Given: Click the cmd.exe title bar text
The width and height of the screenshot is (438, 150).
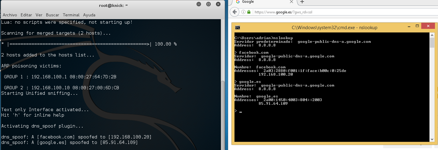Looking at the screenshot, I should (334, 28).
